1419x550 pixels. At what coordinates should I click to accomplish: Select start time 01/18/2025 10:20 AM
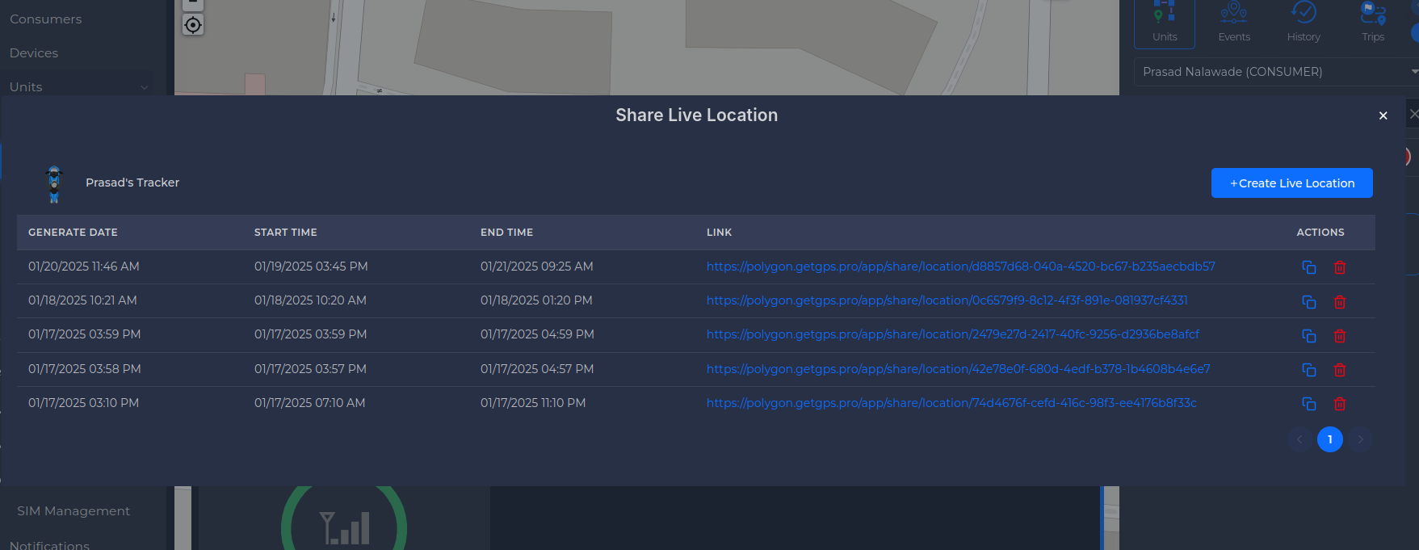point(310,300)
